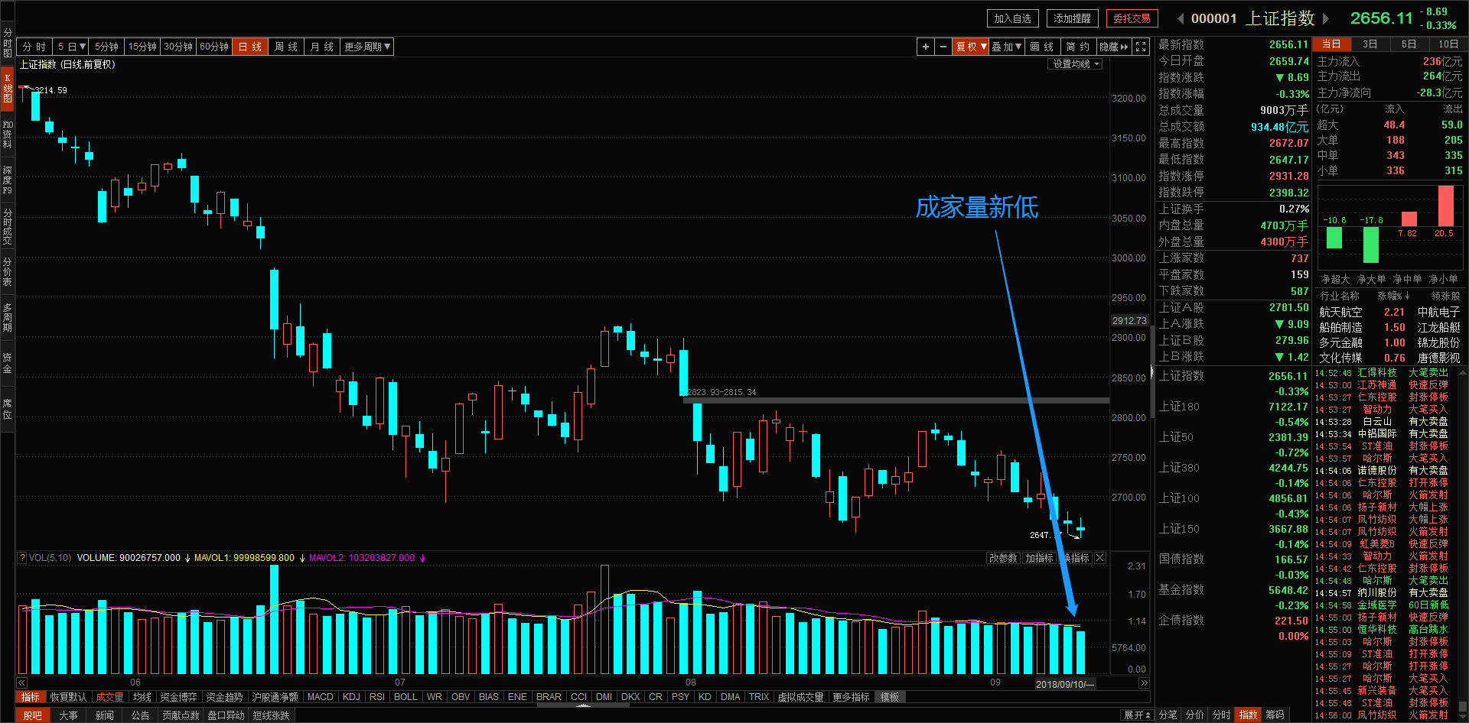Open the 复权 dropdown
Viewport: 1469px width, 723px height.
click(x=971, y=47)
